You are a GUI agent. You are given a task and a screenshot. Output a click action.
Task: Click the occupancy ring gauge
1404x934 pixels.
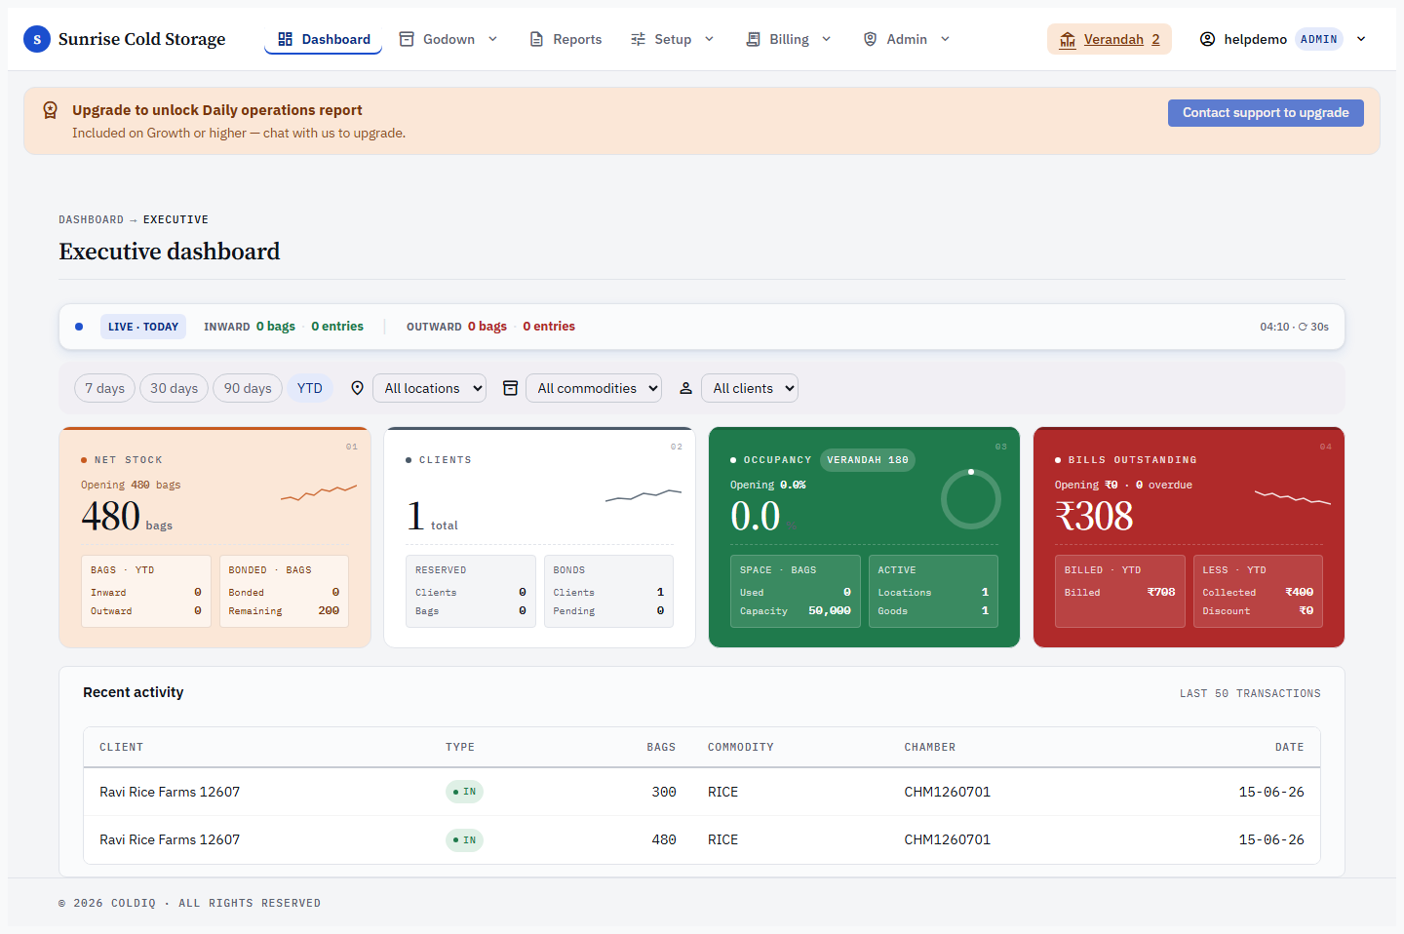pos(970,499)
